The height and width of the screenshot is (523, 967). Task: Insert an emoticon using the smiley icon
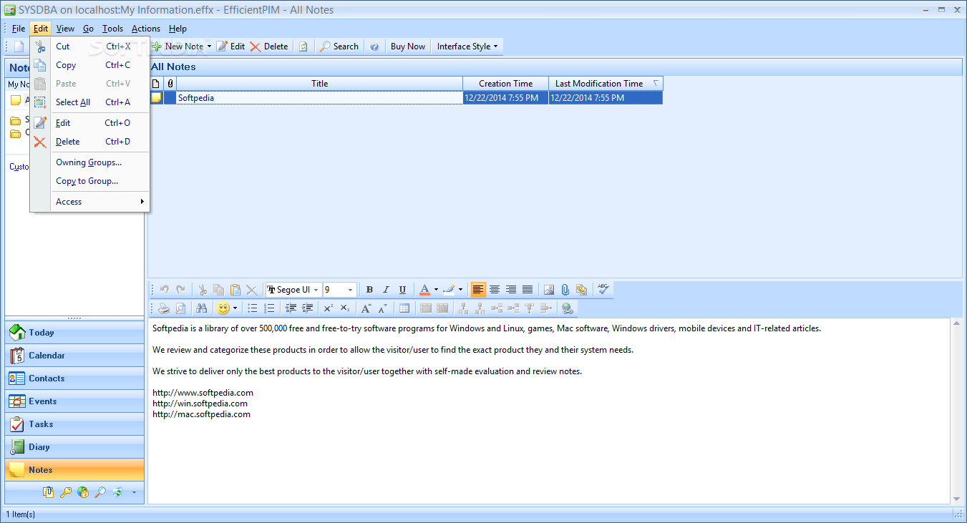[x=223, y=308]
